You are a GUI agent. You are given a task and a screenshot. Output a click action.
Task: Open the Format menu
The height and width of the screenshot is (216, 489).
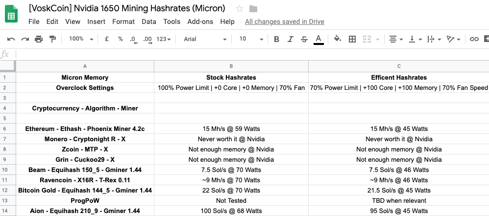pos(123,22)
